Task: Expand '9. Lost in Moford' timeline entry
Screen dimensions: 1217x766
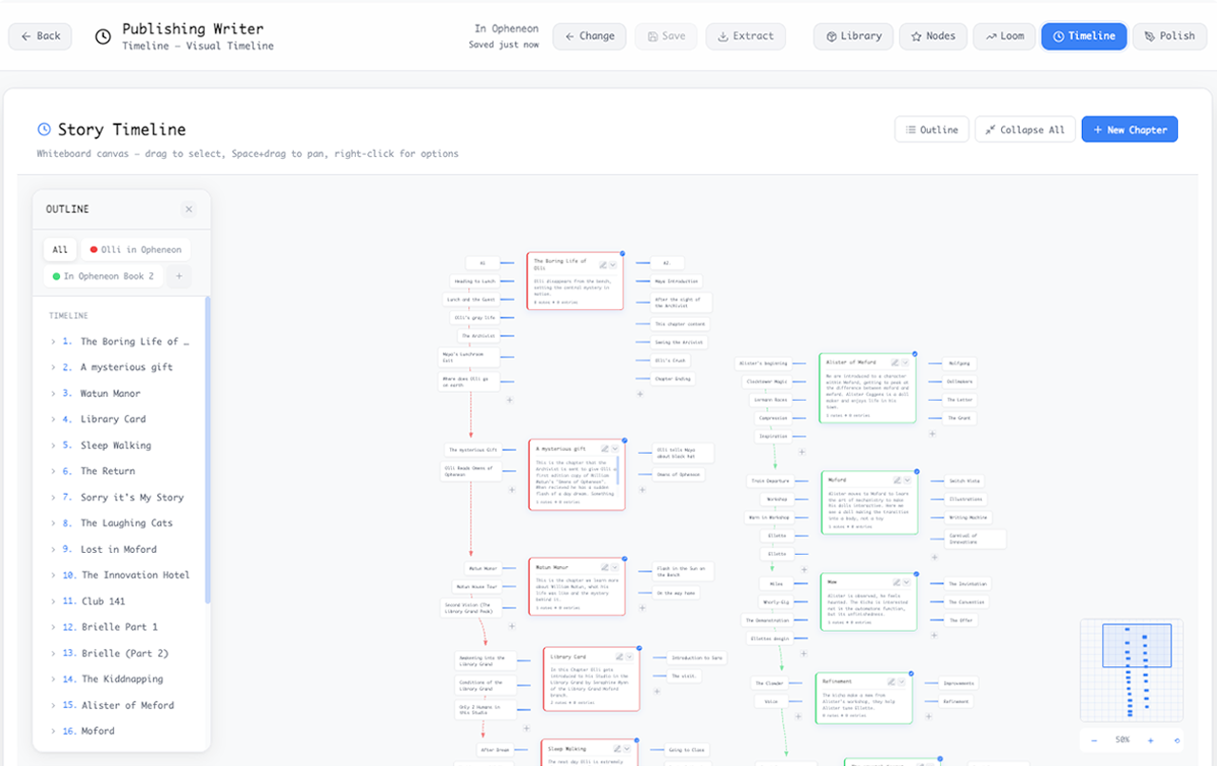Action: [x=53, y=549]
